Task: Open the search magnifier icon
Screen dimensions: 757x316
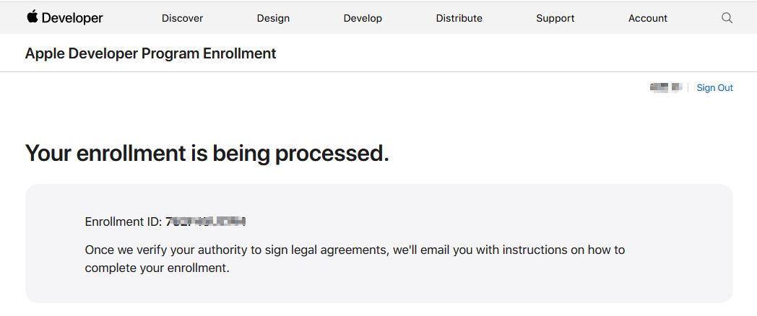Action: pos(727,18)
